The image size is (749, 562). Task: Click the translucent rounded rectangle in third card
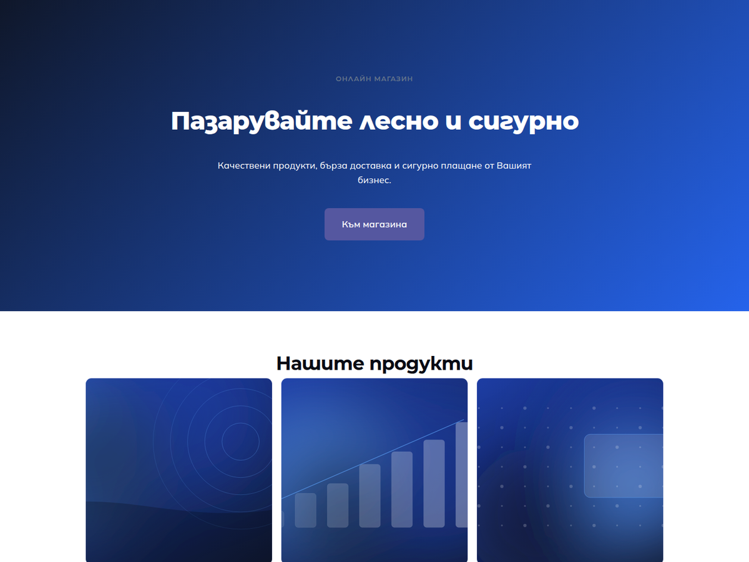[x=624, y=466]
